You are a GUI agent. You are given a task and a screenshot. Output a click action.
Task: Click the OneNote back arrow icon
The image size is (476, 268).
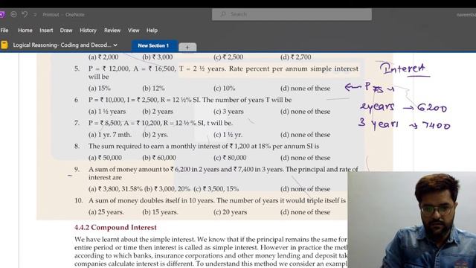(x=13, y=14)
